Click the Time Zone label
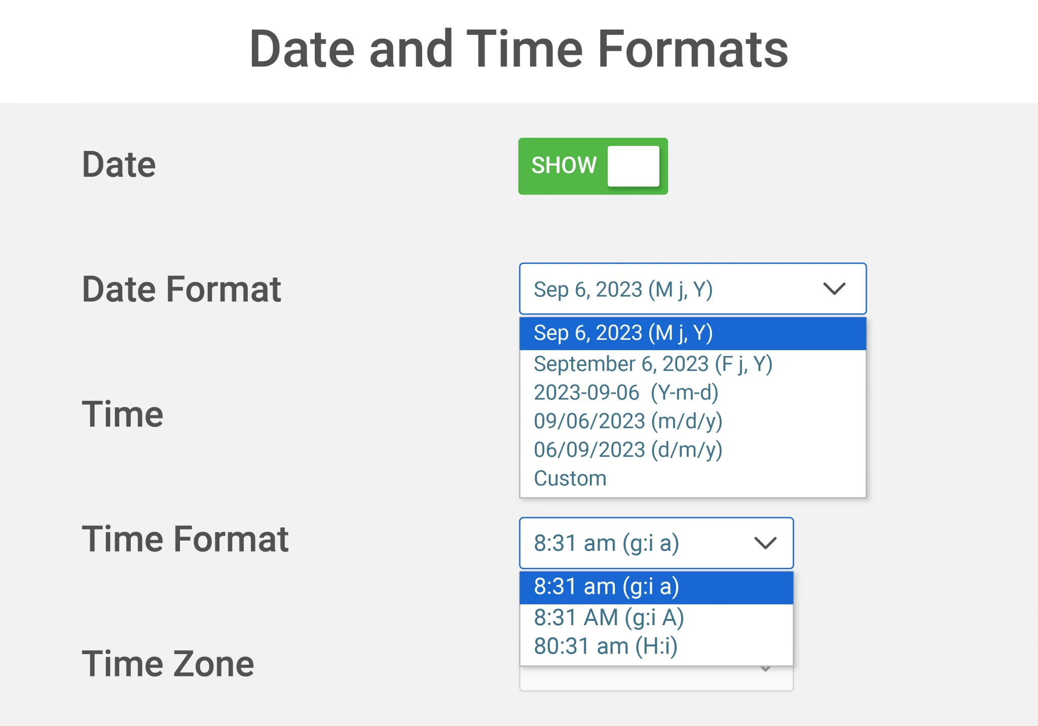Viewport: 1038px width, 726px height. pyautogui.click(x=168, y=664)
